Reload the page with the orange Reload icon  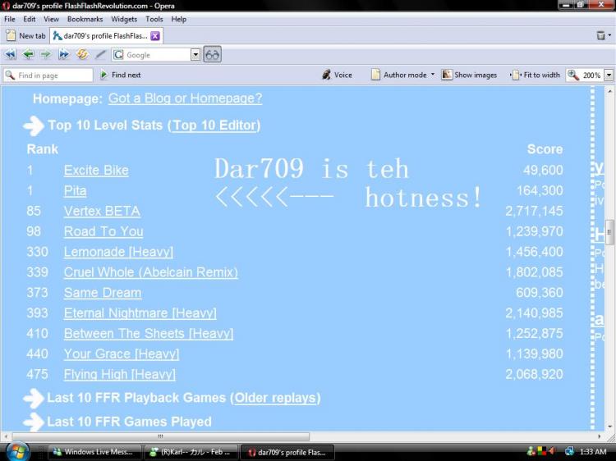(x=82, y=55)
